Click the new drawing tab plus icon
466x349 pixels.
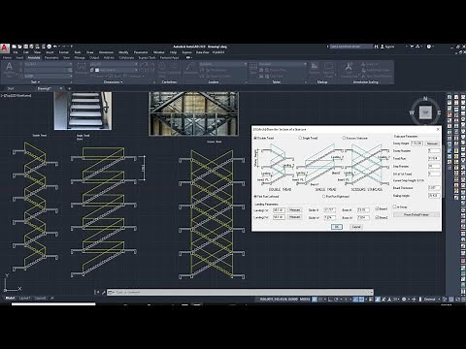(69, 88)
